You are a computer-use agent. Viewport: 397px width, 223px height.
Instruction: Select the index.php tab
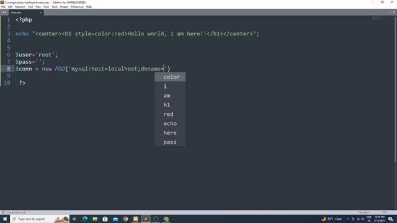click(25, 12)
